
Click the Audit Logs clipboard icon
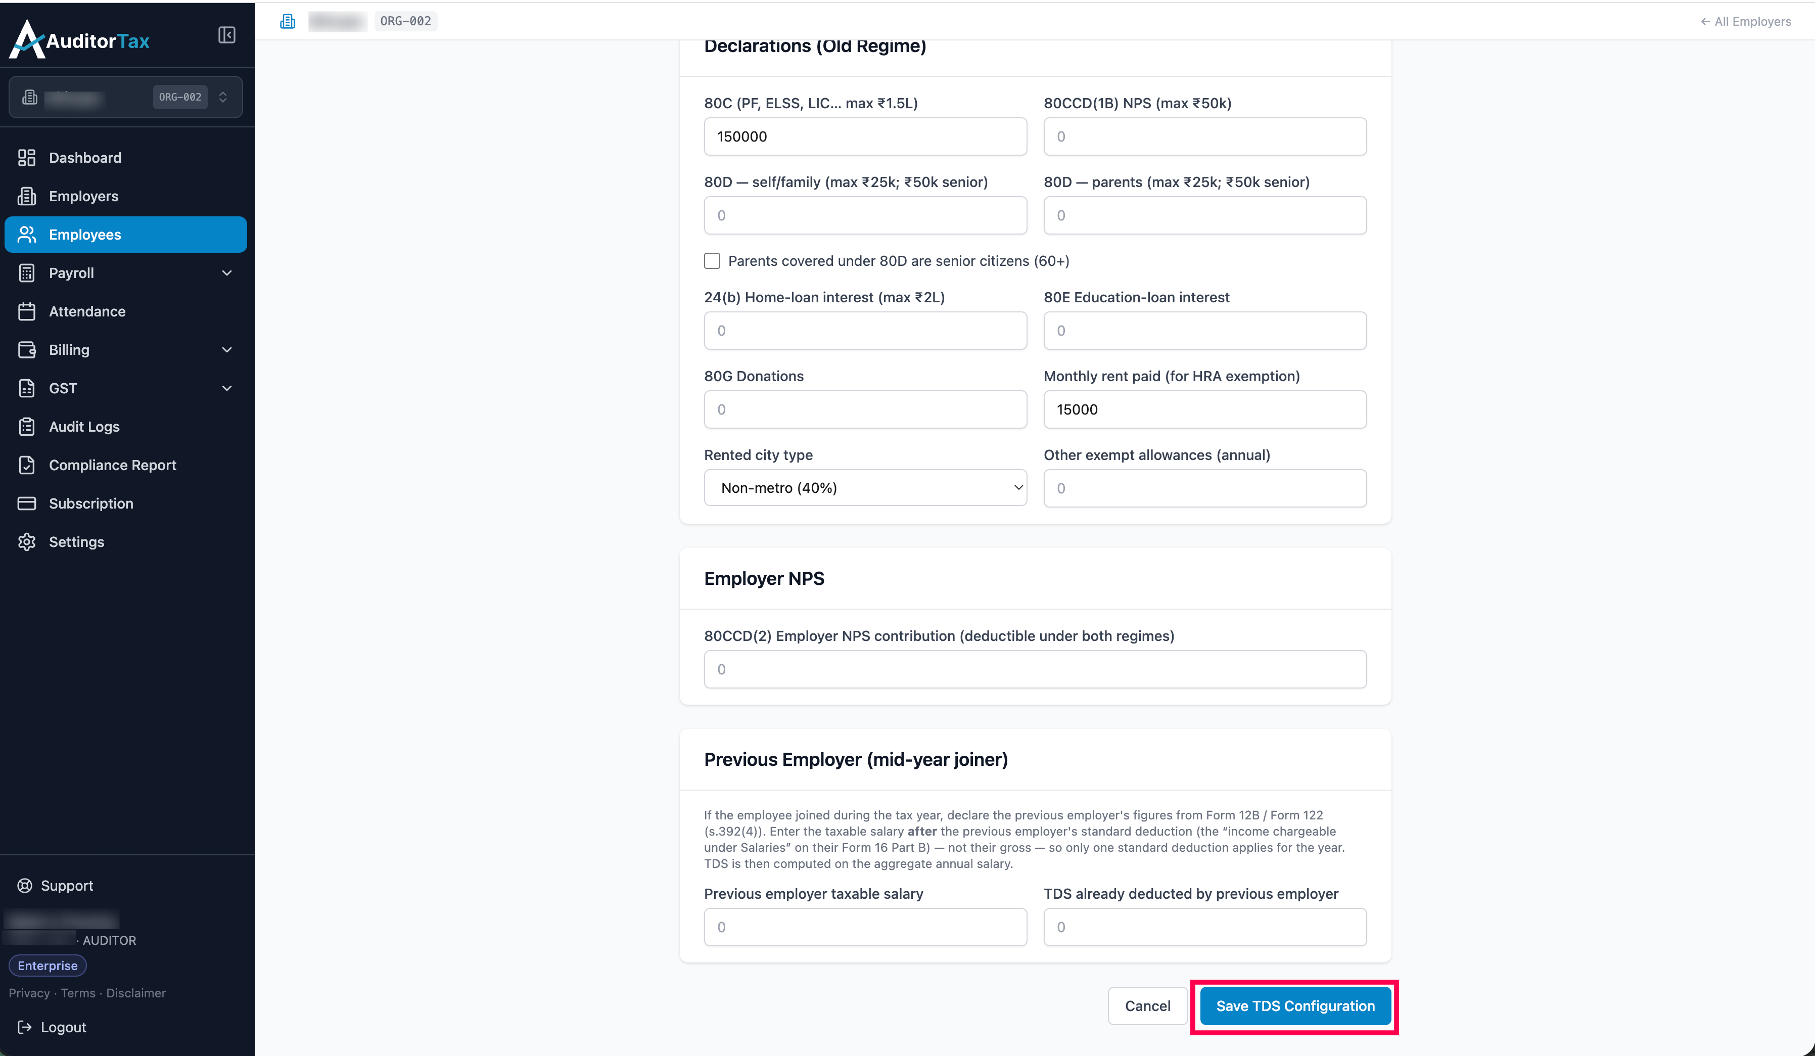point(27,427)
